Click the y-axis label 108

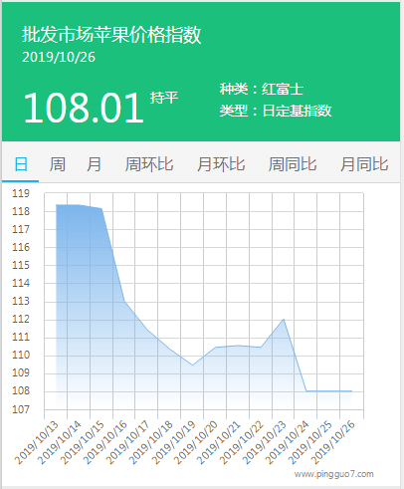(21, 390)
